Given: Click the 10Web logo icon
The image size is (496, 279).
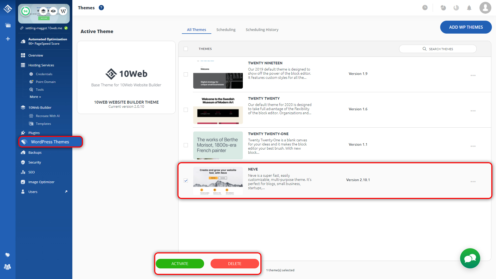Looking at the screenshot, I should tap(8, 9).
